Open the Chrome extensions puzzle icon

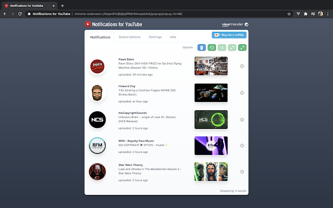click(305, 14)
